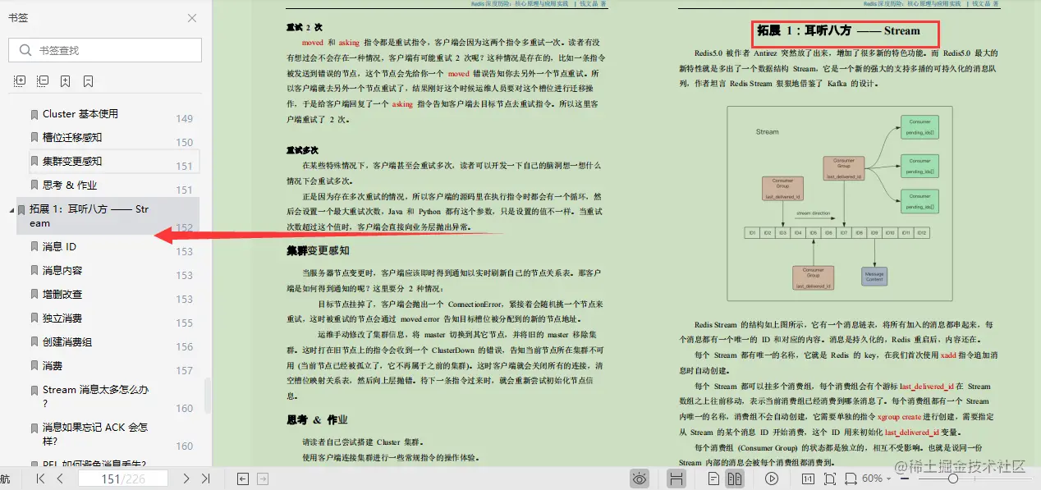Collapse all bookmarks via the minus-box icon
The image size is (1041, 490).
point(44,80)
